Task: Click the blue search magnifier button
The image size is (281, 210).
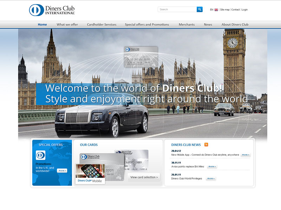Action: 200,9
